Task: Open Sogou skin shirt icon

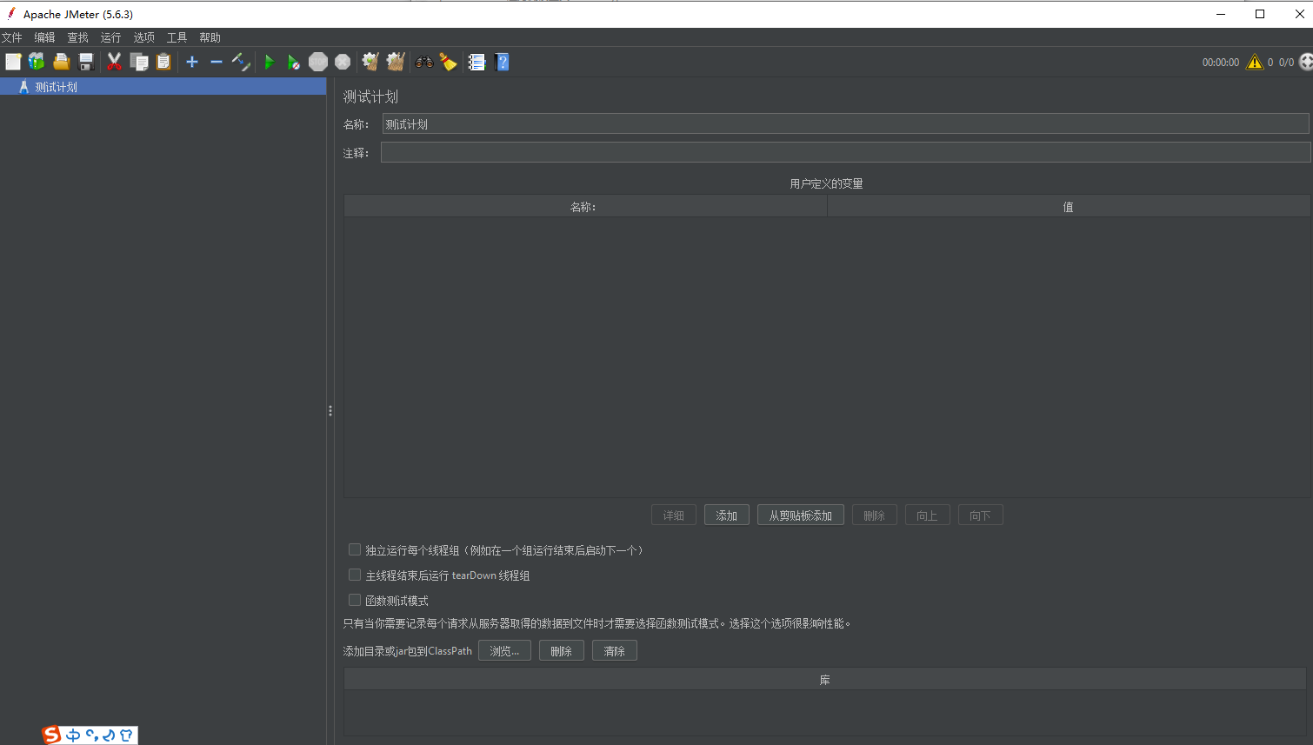Action: coord(127,735)
